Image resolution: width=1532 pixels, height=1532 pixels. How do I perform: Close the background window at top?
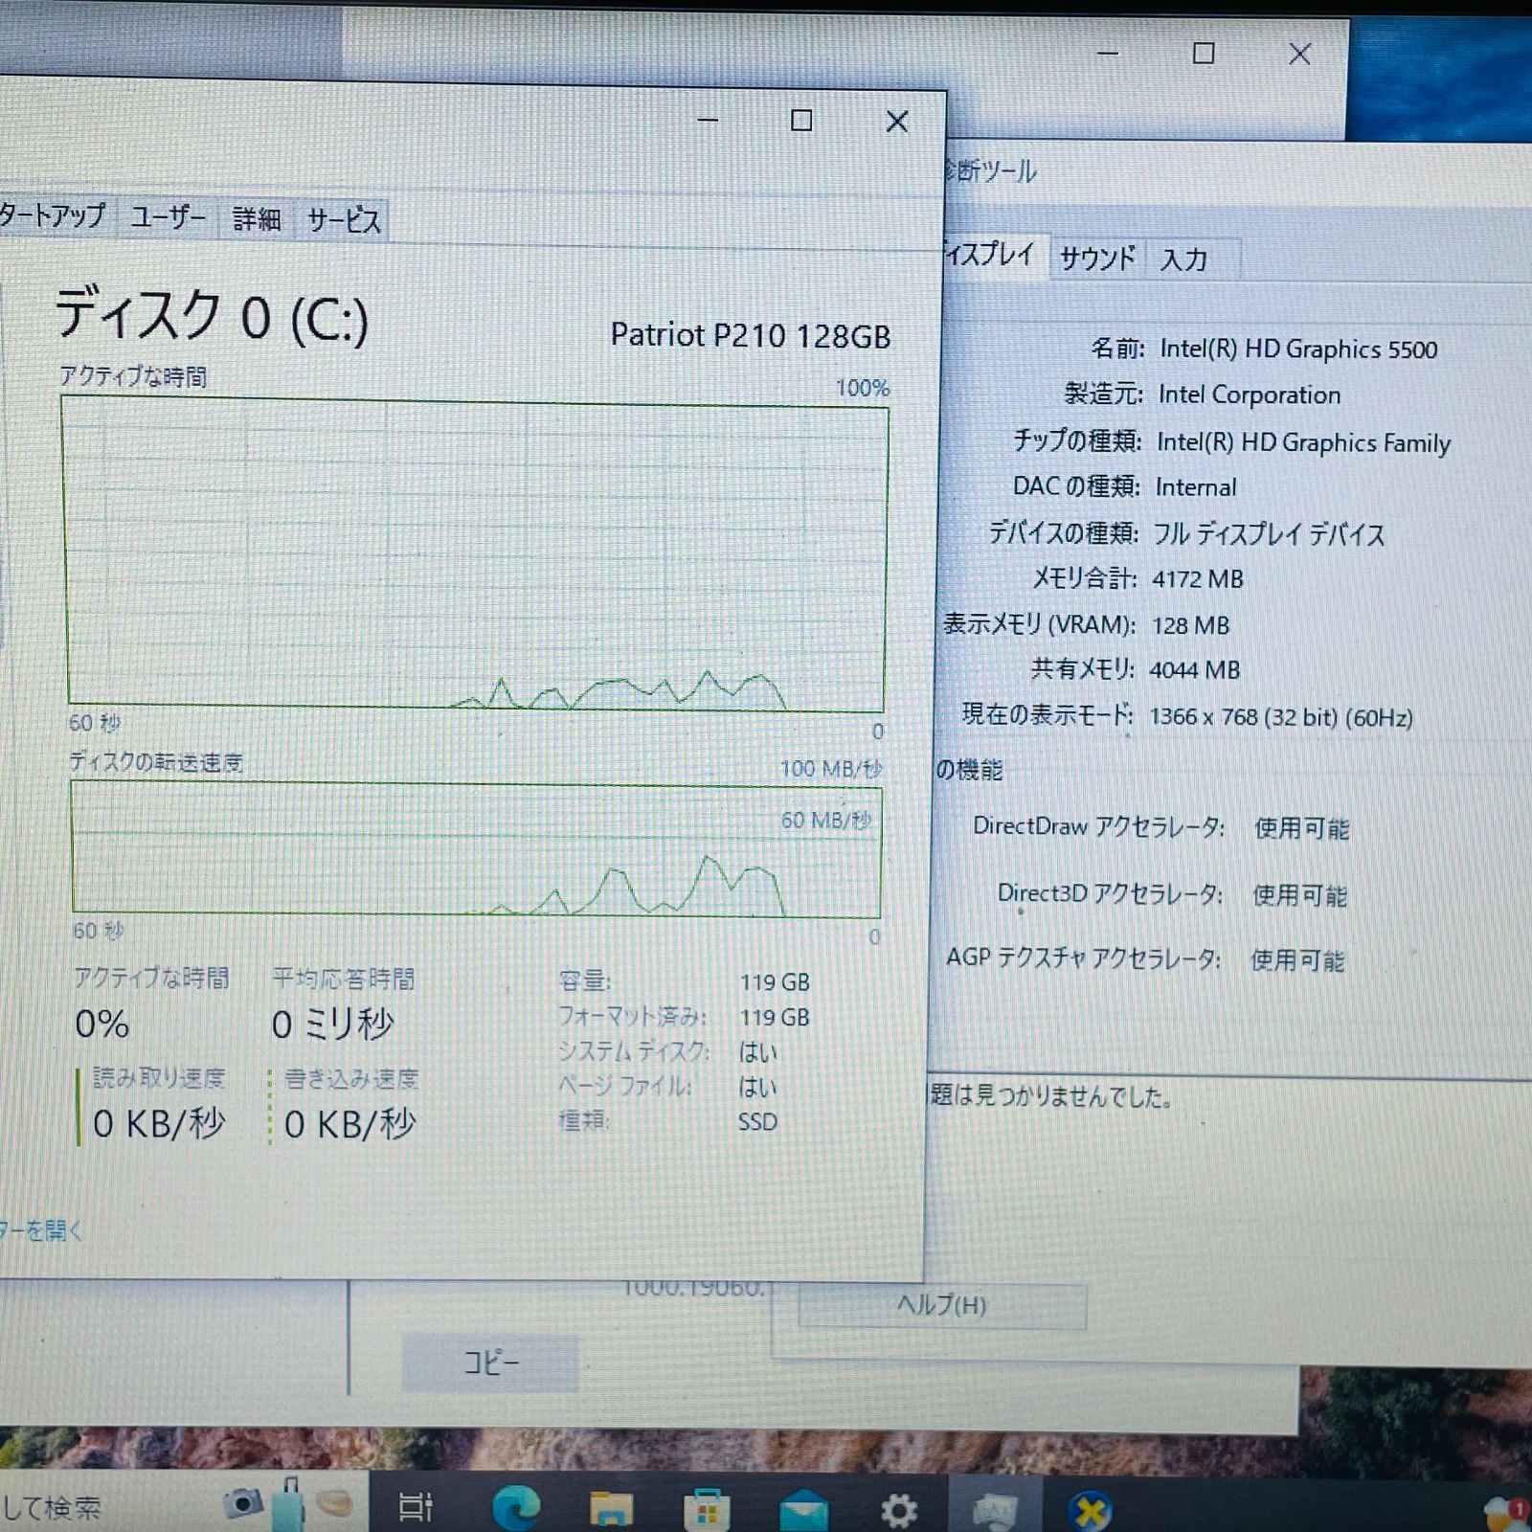click(x=1299, y=54)
